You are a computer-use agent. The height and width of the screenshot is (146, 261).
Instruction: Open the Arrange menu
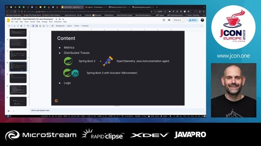click(44, 21)
